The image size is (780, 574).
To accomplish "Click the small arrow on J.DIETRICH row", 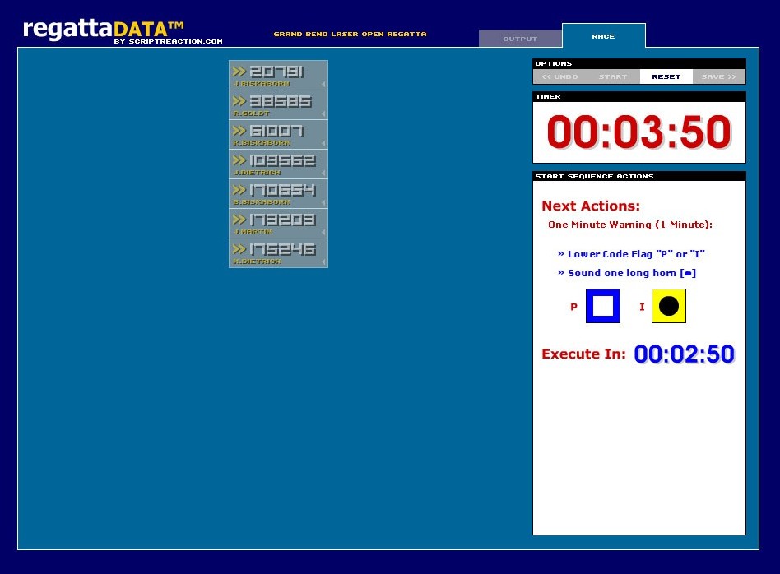I will 323,173.
